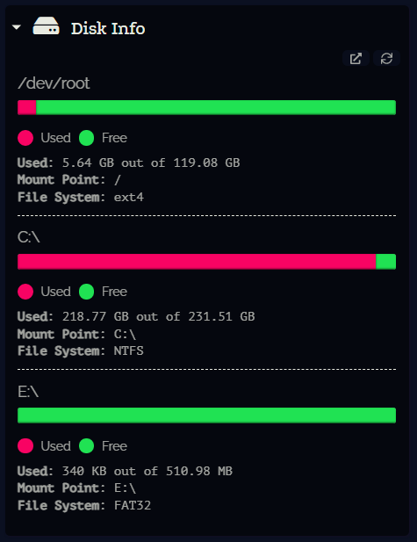Toggle the Free legend dot under E:\
The image size is (417, 542).
coord(86,446)
